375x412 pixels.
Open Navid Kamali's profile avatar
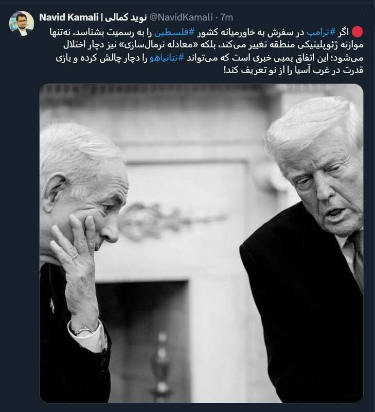pos(22,23)
